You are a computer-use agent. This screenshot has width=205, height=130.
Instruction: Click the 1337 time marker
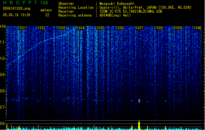click(139, 28)
